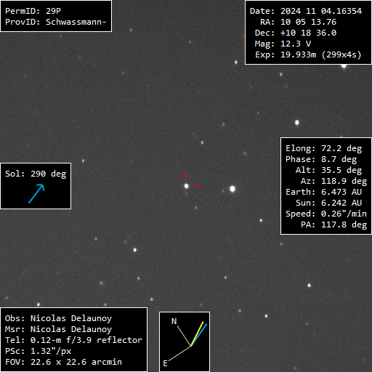This screenshot has width=372, height=372.
Task: Click the blue line in compass box
Action: (x=199, y=335)
